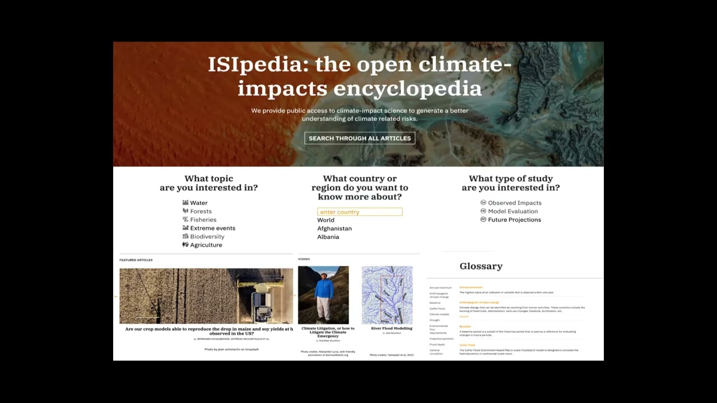Open the Forests topic link
This screenshot has height=403, width=717.
pos(201,211)
